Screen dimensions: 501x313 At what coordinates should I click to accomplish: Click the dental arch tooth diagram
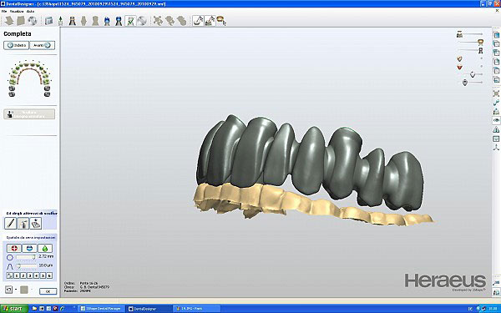point(29,78)
